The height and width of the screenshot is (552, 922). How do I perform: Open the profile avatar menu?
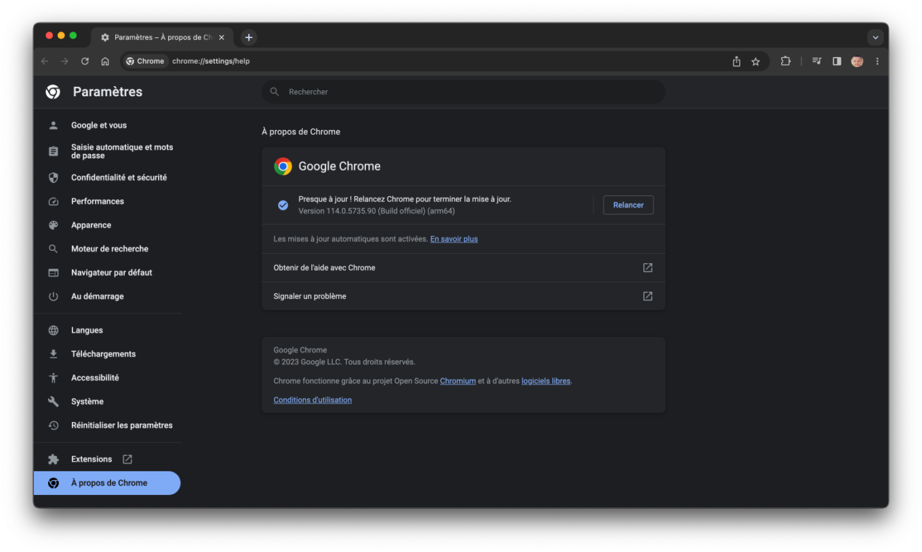[857, 61]
